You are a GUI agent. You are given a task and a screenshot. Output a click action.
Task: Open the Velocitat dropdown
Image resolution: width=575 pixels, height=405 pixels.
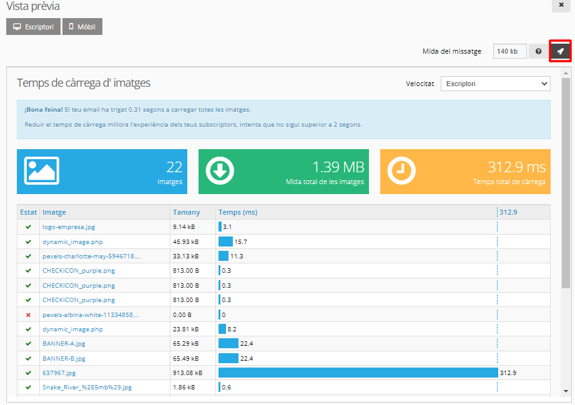pos(495,84)
